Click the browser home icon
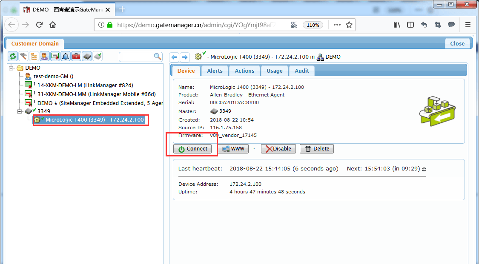This screenshot has width=479, height=264. (53, 25)
